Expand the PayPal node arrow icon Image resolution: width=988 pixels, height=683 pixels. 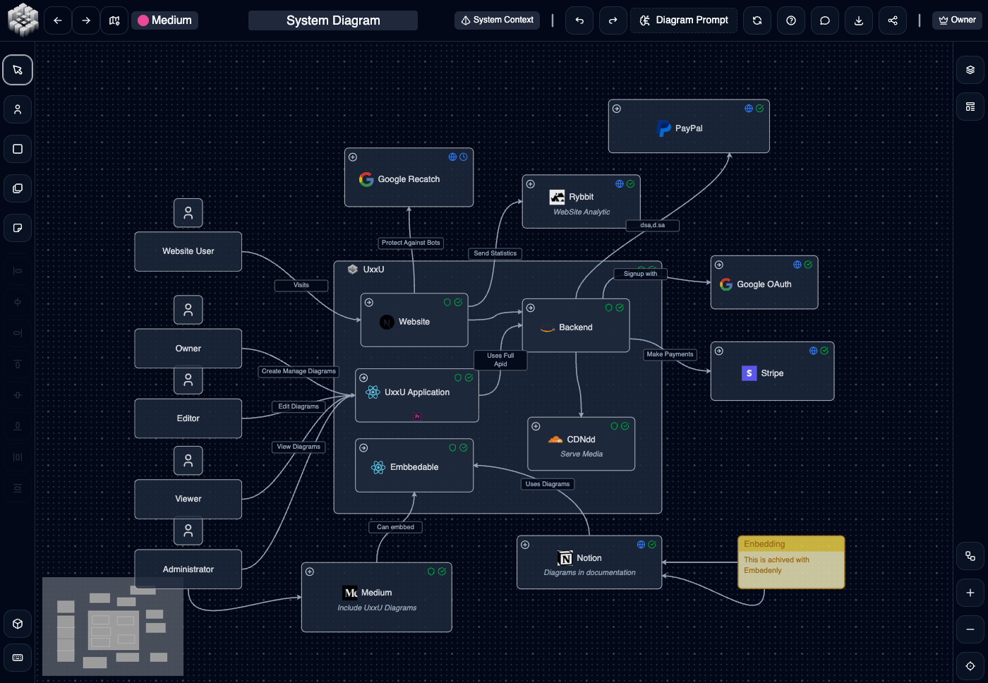point(617,109)
